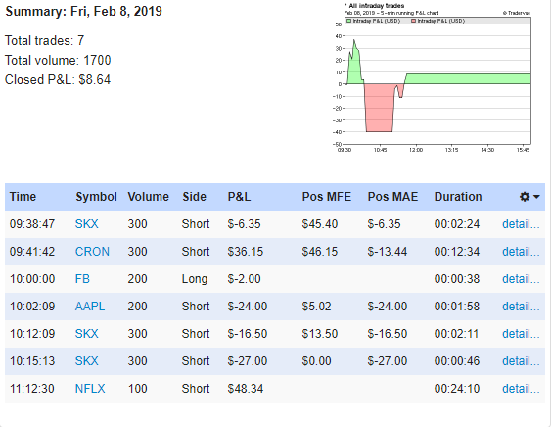Screen dimensions: 552x427
Task: Expand the gear dropdown arrow
Action: pos(536,197)
